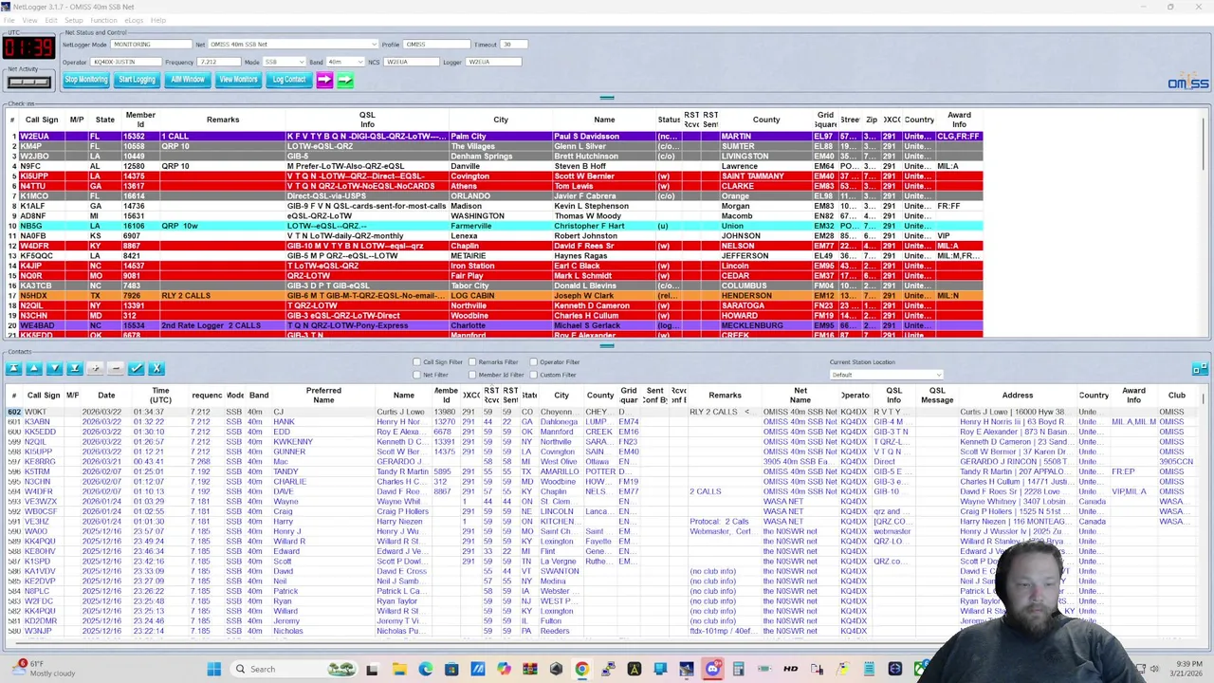Select contact row W0KT in Contacts list

pyautogui.click(x=602, y=412)
